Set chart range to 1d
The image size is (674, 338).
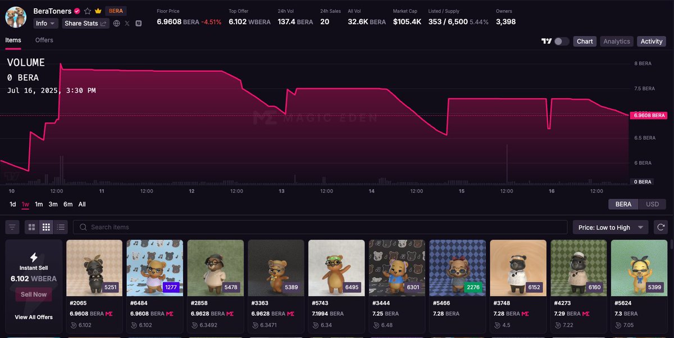pos(13,204)
